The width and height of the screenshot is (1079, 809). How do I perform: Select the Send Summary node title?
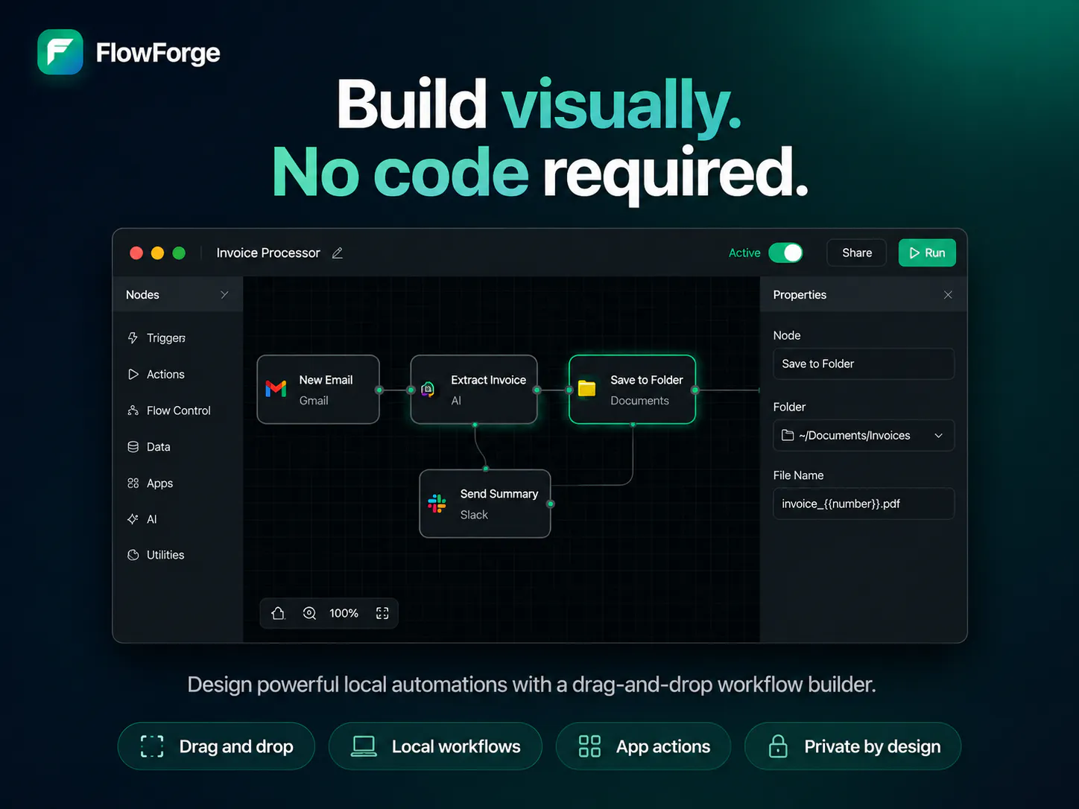click(499, 494)
